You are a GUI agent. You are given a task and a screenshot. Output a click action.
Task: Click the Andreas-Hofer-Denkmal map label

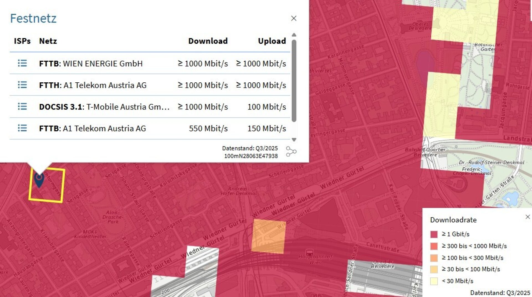[239, 191]
